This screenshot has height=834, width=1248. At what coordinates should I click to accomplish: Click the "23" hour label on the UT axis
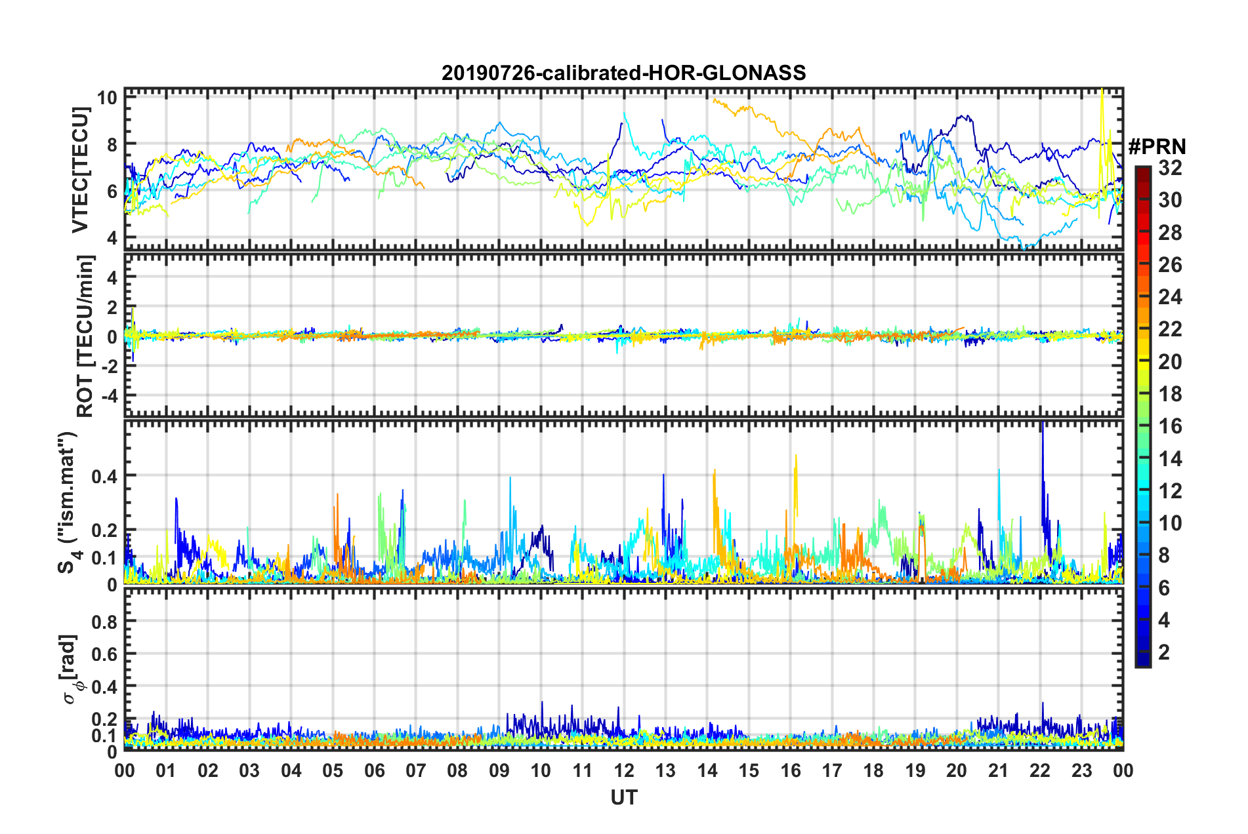pos(1081,770)
